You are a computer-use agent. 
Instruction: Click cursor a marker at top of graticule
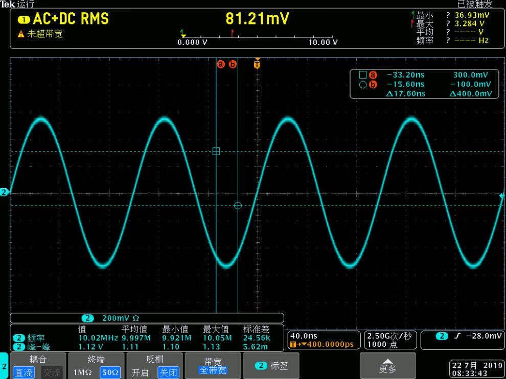(221, 64)
